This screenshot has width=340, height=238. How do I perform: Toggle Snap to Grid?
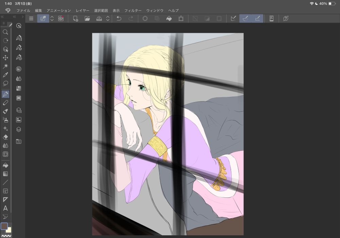257,18
